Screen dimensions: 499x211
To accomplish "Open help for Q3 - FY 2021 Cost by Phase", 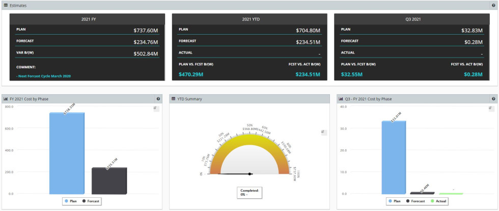I will [x=493, y=99].
